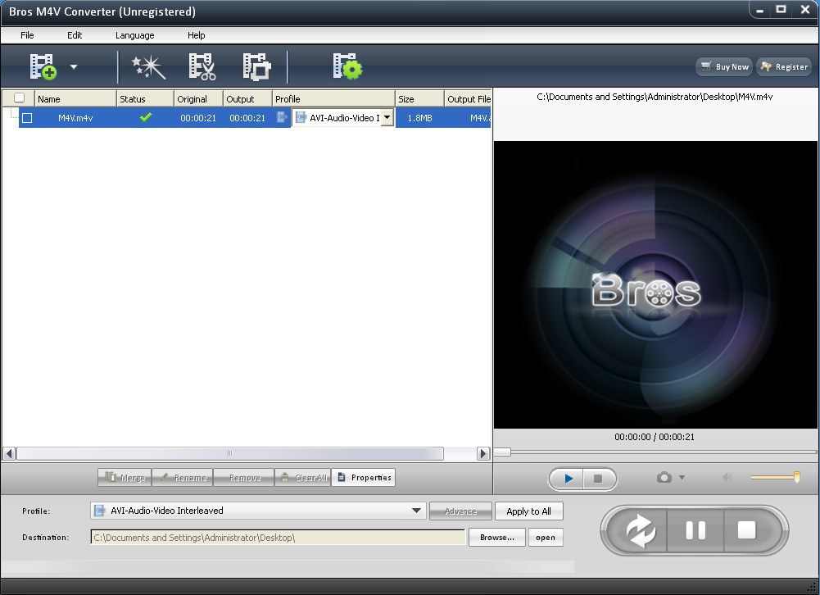Open the Edit menu
This screenshot has width=820, height=595.
[75, 35]
